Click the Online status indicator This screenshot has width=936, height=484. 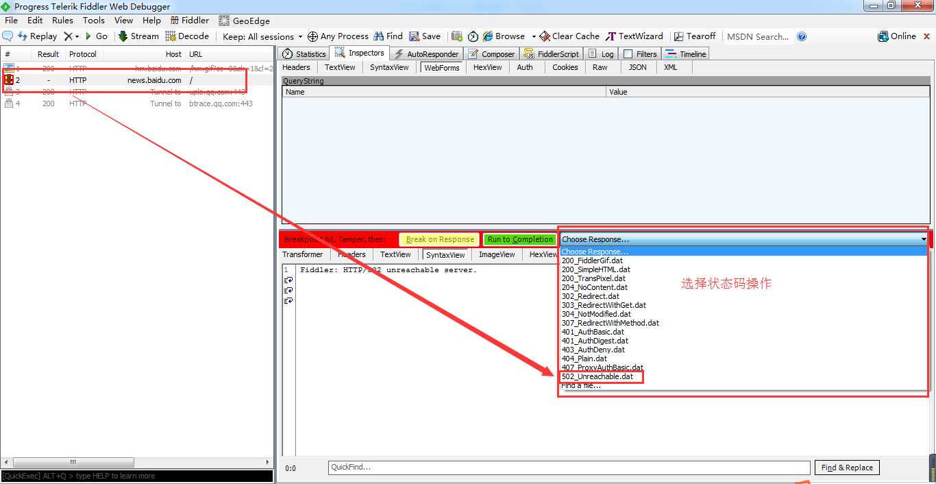click(897, 36)
